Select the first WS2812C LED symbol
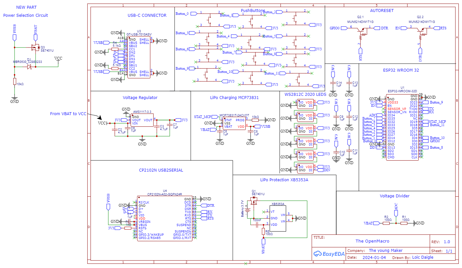This screenshot has width=462, height=268. pyautogui.click(x=305, y=104)
